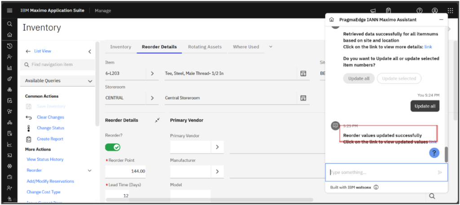Click the Clear Changes action
Viewport: 460px width, 205px height.
[50, 117]
